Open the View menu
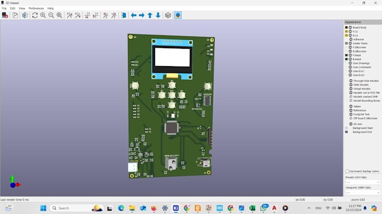 tap(22, 8)
